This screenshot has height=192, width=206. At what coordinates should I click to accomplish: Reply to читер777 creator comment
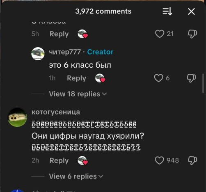coord(76,78)
